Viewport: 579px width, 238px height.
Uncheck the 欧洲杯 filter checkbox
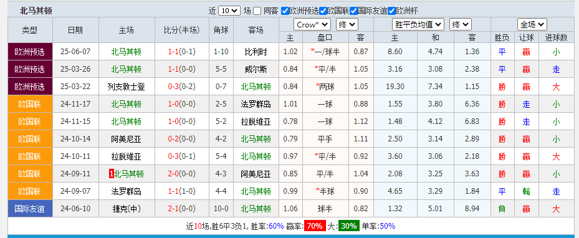click(391, 11)
